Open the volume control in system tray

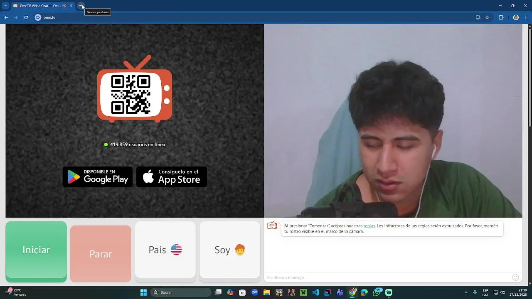coord(503,292)
